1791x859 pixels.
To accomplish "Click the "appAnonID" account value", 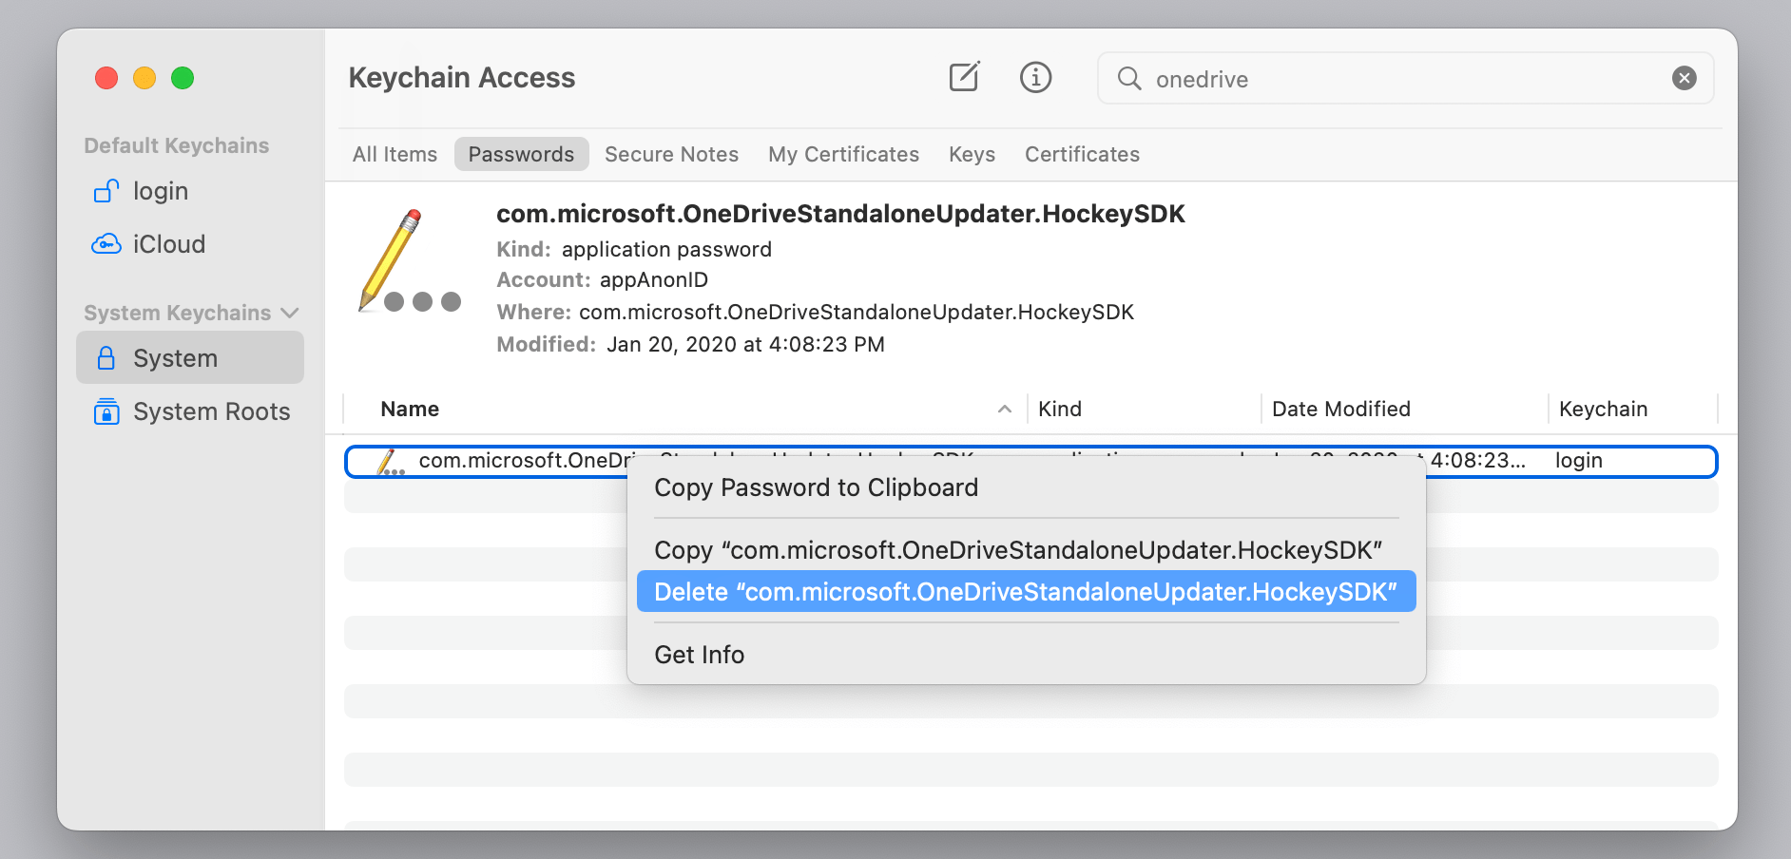I will [x=654, y=280].
